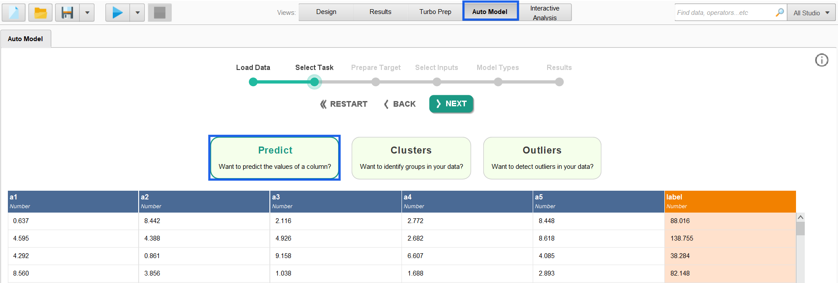Select the a3 column header
This screenshot has width=838, height=283.
(x=335, y=202)
